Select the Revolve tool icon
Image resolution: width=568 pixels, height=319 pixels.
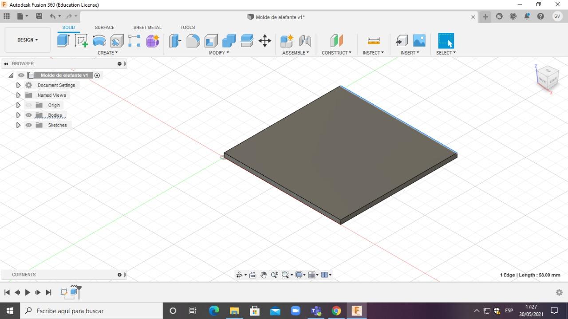coord(99,41)
